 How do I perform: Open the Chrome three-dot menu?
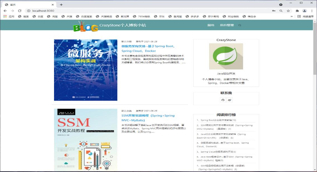tap(311, 11)
